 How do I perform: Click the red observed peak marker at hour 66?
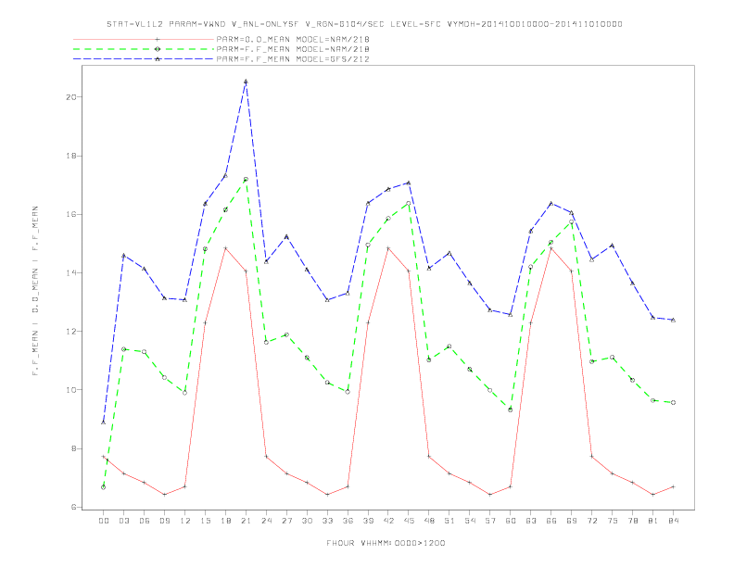(551, 248)
